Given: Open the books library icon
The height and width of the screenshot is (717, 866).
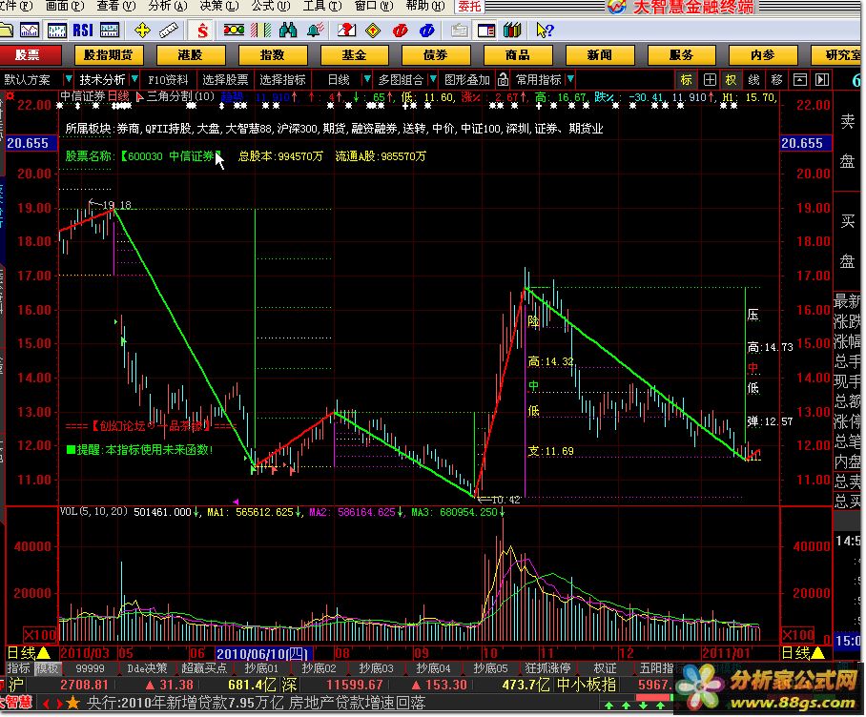Looking at the screenshot, I should click(512, 30).
